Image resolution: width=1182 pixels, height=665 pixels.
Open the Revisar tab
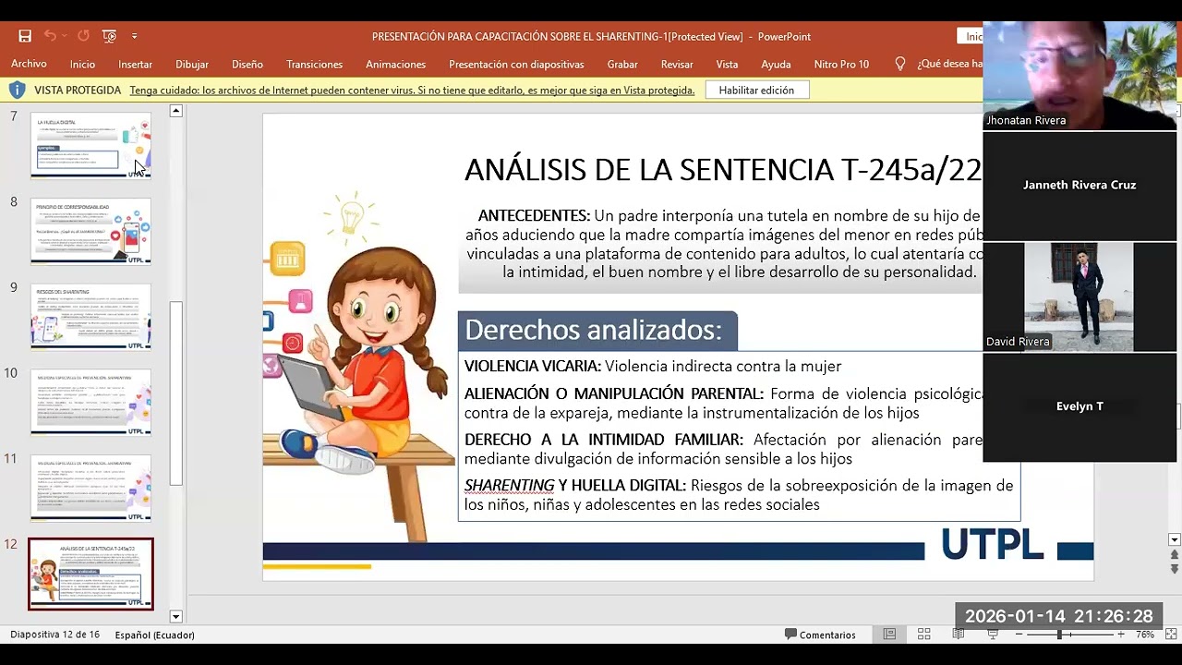tap(677, 64)
